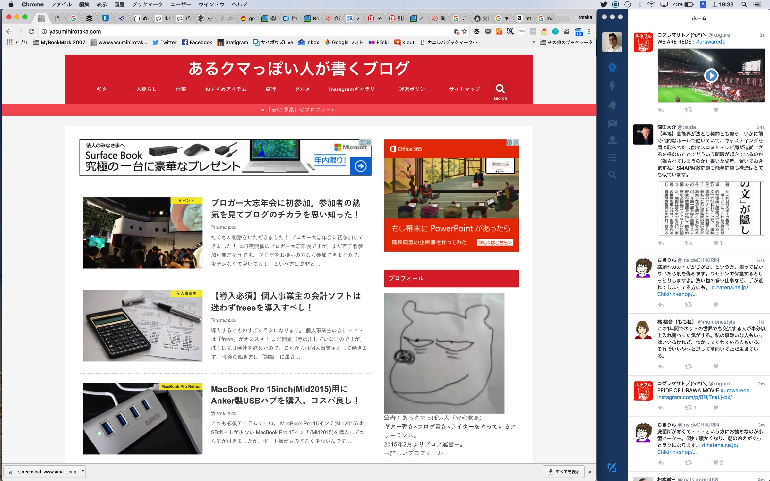770x481 pixels.
Task: Open the Profile person icon in Twitter sidebar
Action: tap(612, 140)
